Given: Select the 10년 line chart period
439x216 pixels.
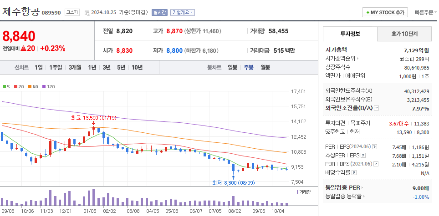Looking at the screenshot, I should [x=137, y=67].
